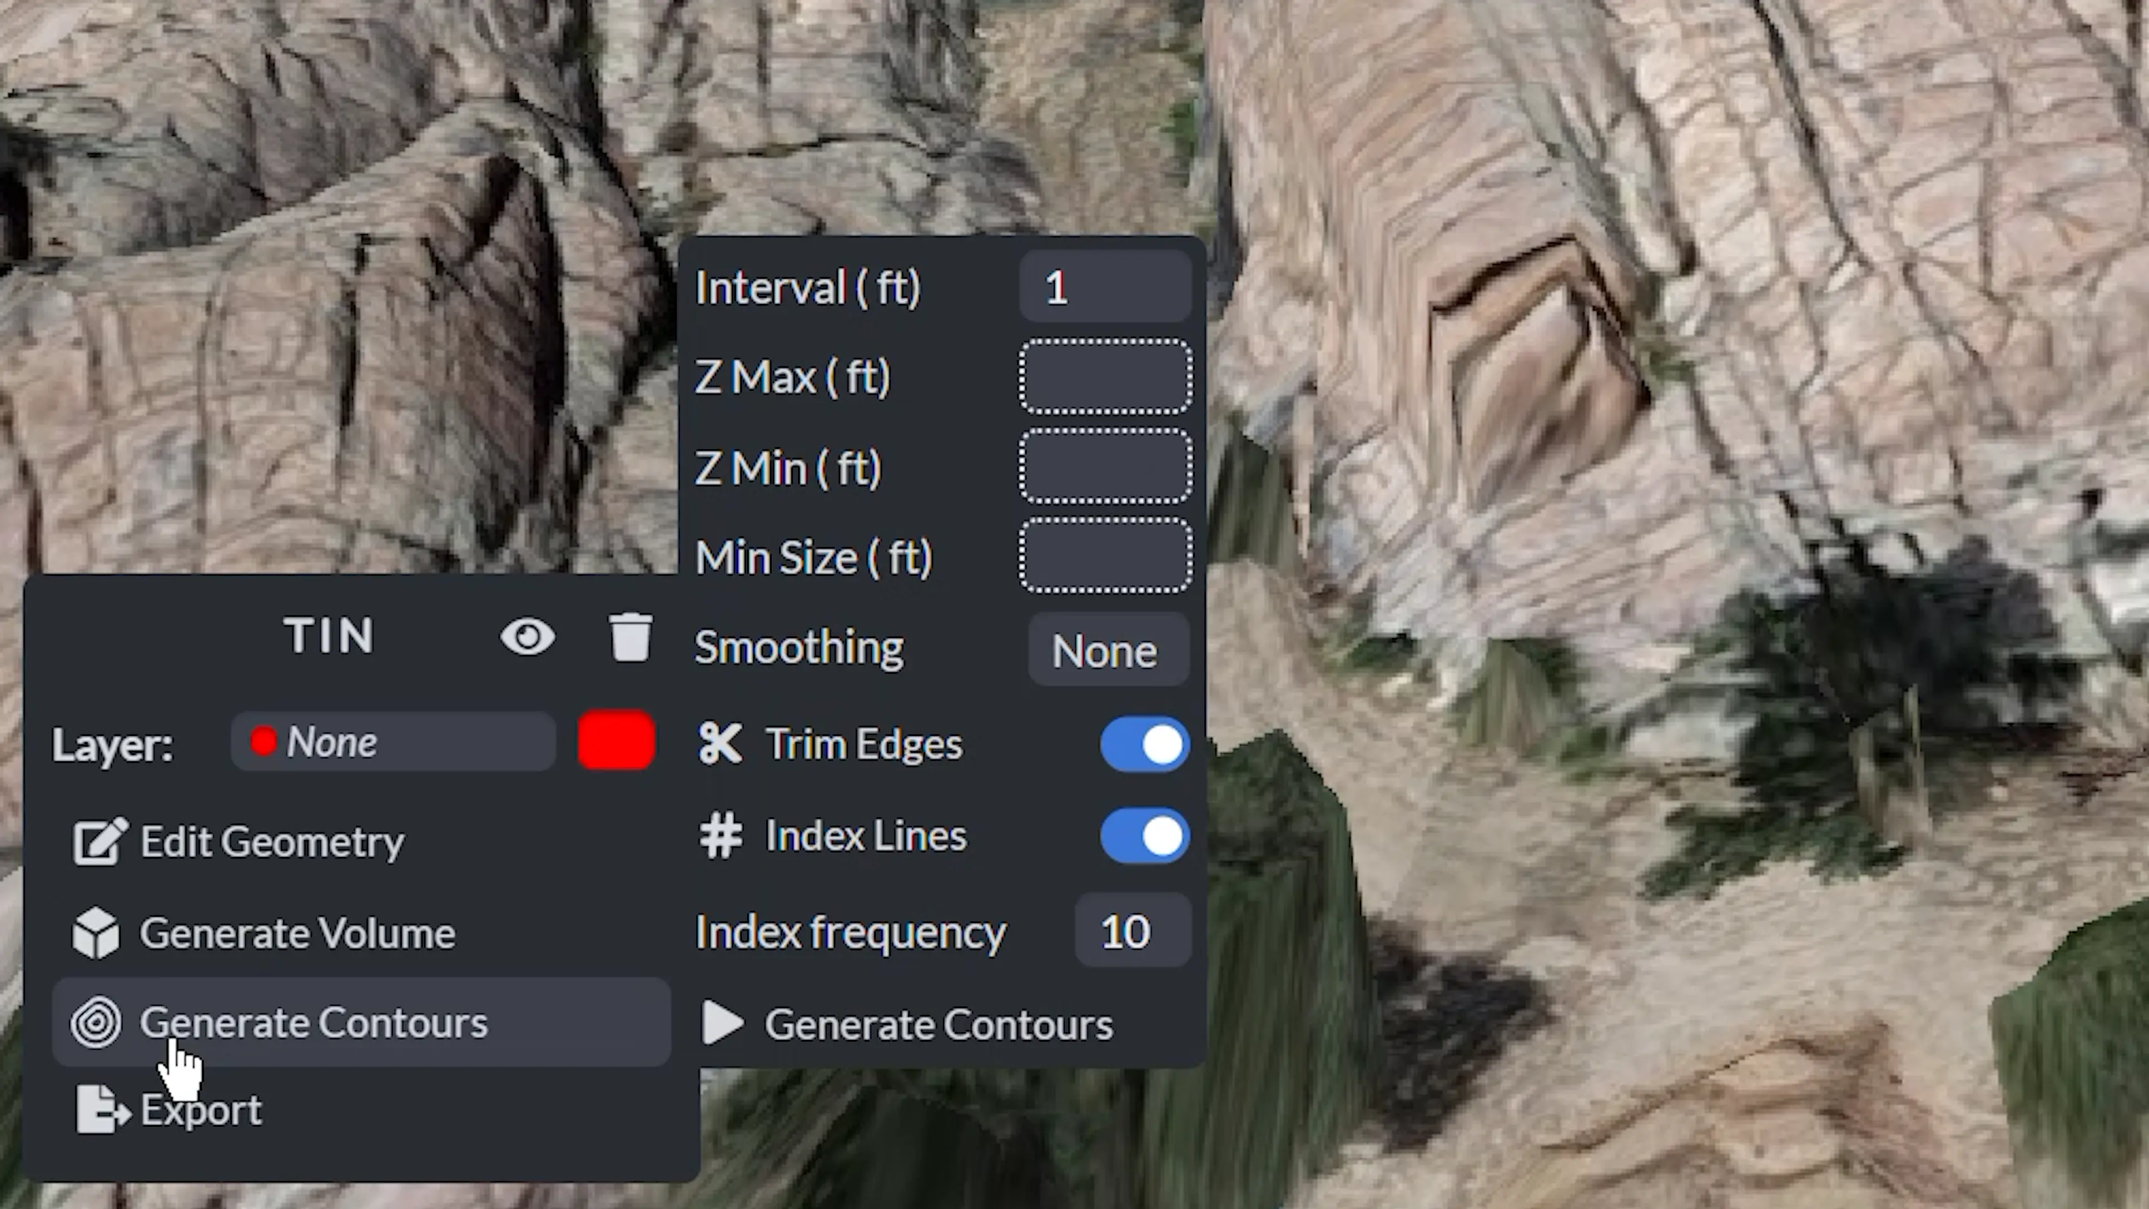This screenshot has width=2149, height=1209.
Task: Click the Index frequency value field
Action: coord(1131,931)
